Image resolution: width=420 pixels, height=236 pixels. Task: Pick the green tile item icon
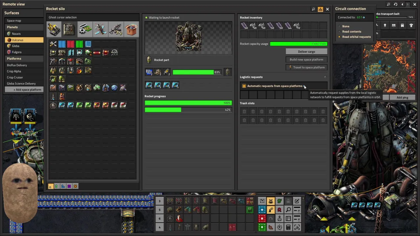pyautogui.click(x=79, y=44)
